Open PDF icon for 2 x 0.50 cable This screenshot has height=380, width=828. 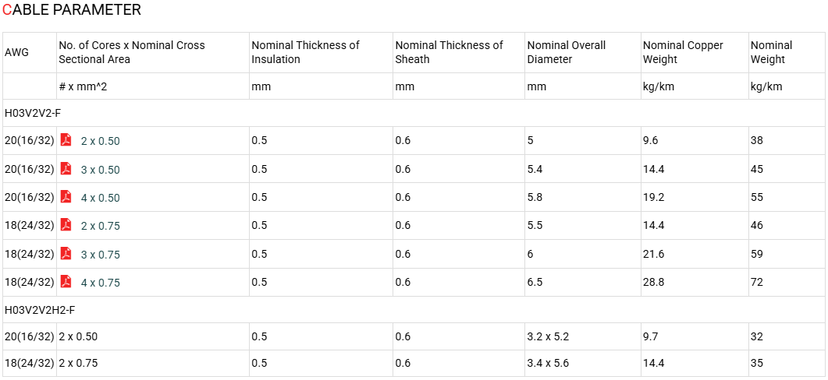click(66, 139)
